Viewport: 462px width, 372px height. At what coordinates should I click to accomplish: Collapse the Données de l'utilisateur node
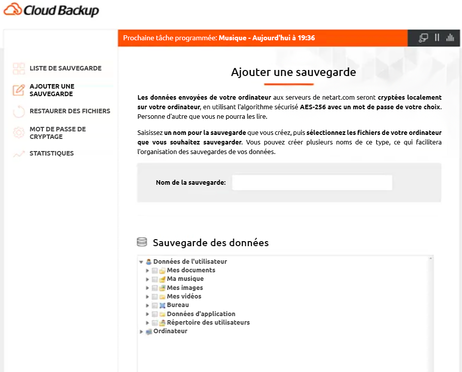click(141, 261)
